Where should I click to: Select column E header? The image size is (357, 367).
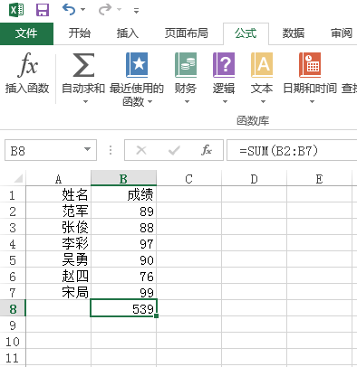pyautogui.click(x=319, y=179)
